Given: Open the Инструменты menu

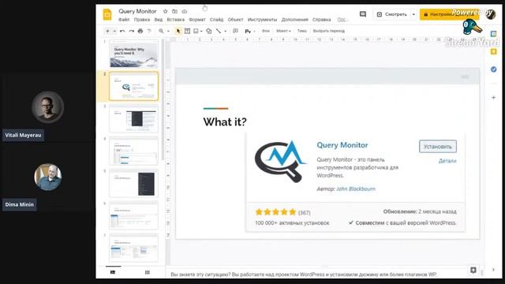Looking at the screenshot, I should point(262,20).
